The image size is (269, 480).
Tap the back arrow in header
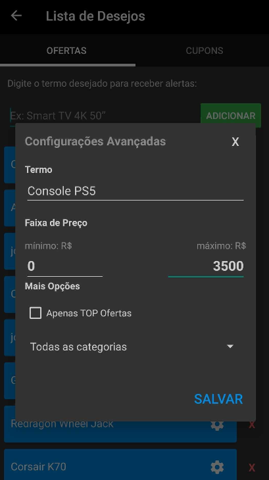(x=16, y=16)
